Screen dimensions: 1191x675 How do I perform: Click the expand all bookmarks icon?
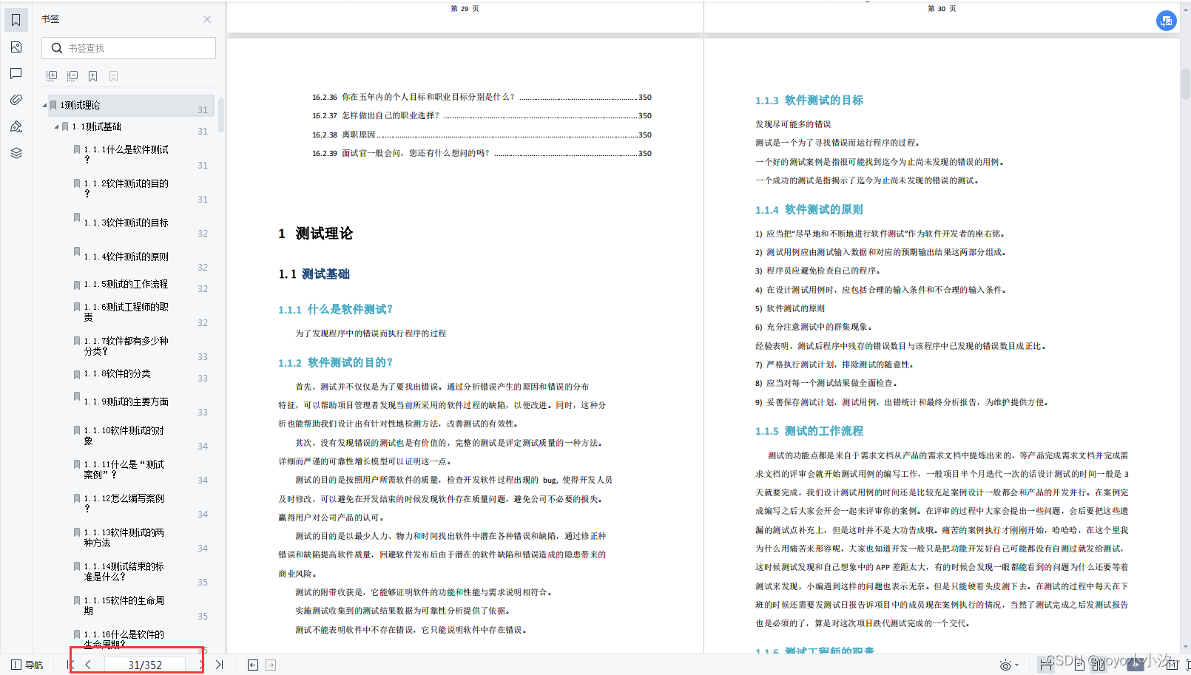click(52, 75)
